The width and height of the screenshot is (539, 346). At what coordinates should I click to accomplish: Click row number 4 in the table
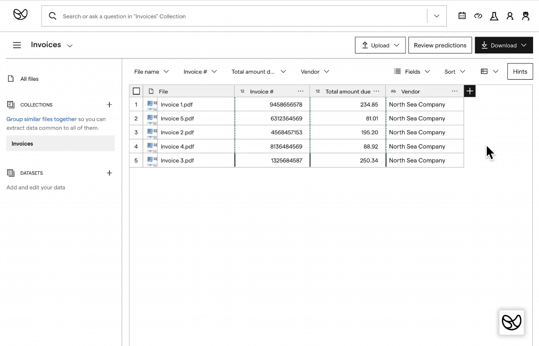tap(136, 146)
